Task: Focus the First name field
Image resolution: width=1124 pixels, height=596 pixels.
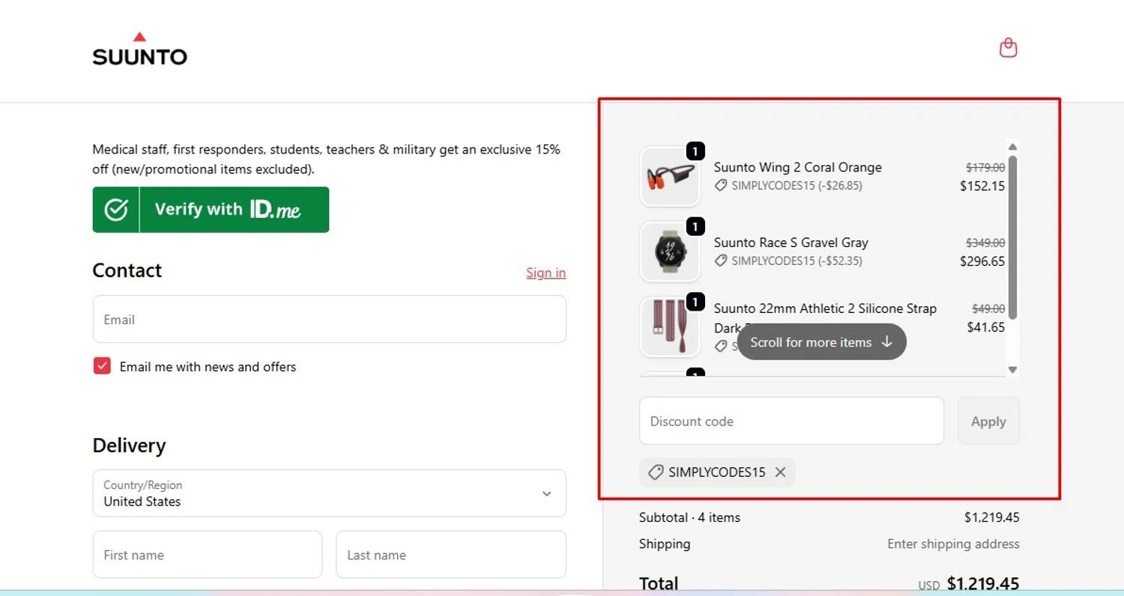Action: [208, 555]
